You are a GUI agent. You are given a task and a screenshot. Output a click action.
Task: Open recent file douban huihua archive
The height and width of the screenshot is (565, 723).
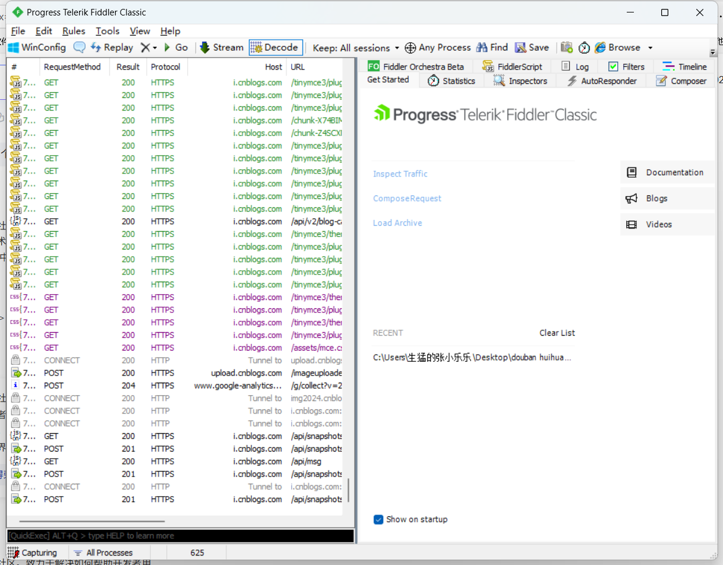point(472,358)
